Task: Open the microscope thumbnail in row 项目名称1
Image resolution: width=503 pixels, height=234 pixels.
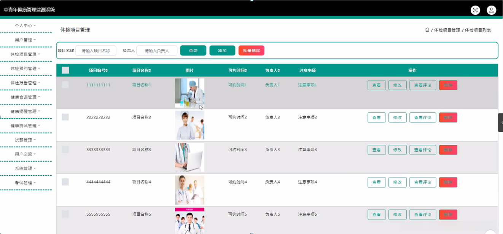Action: click(x=189, y=93)
